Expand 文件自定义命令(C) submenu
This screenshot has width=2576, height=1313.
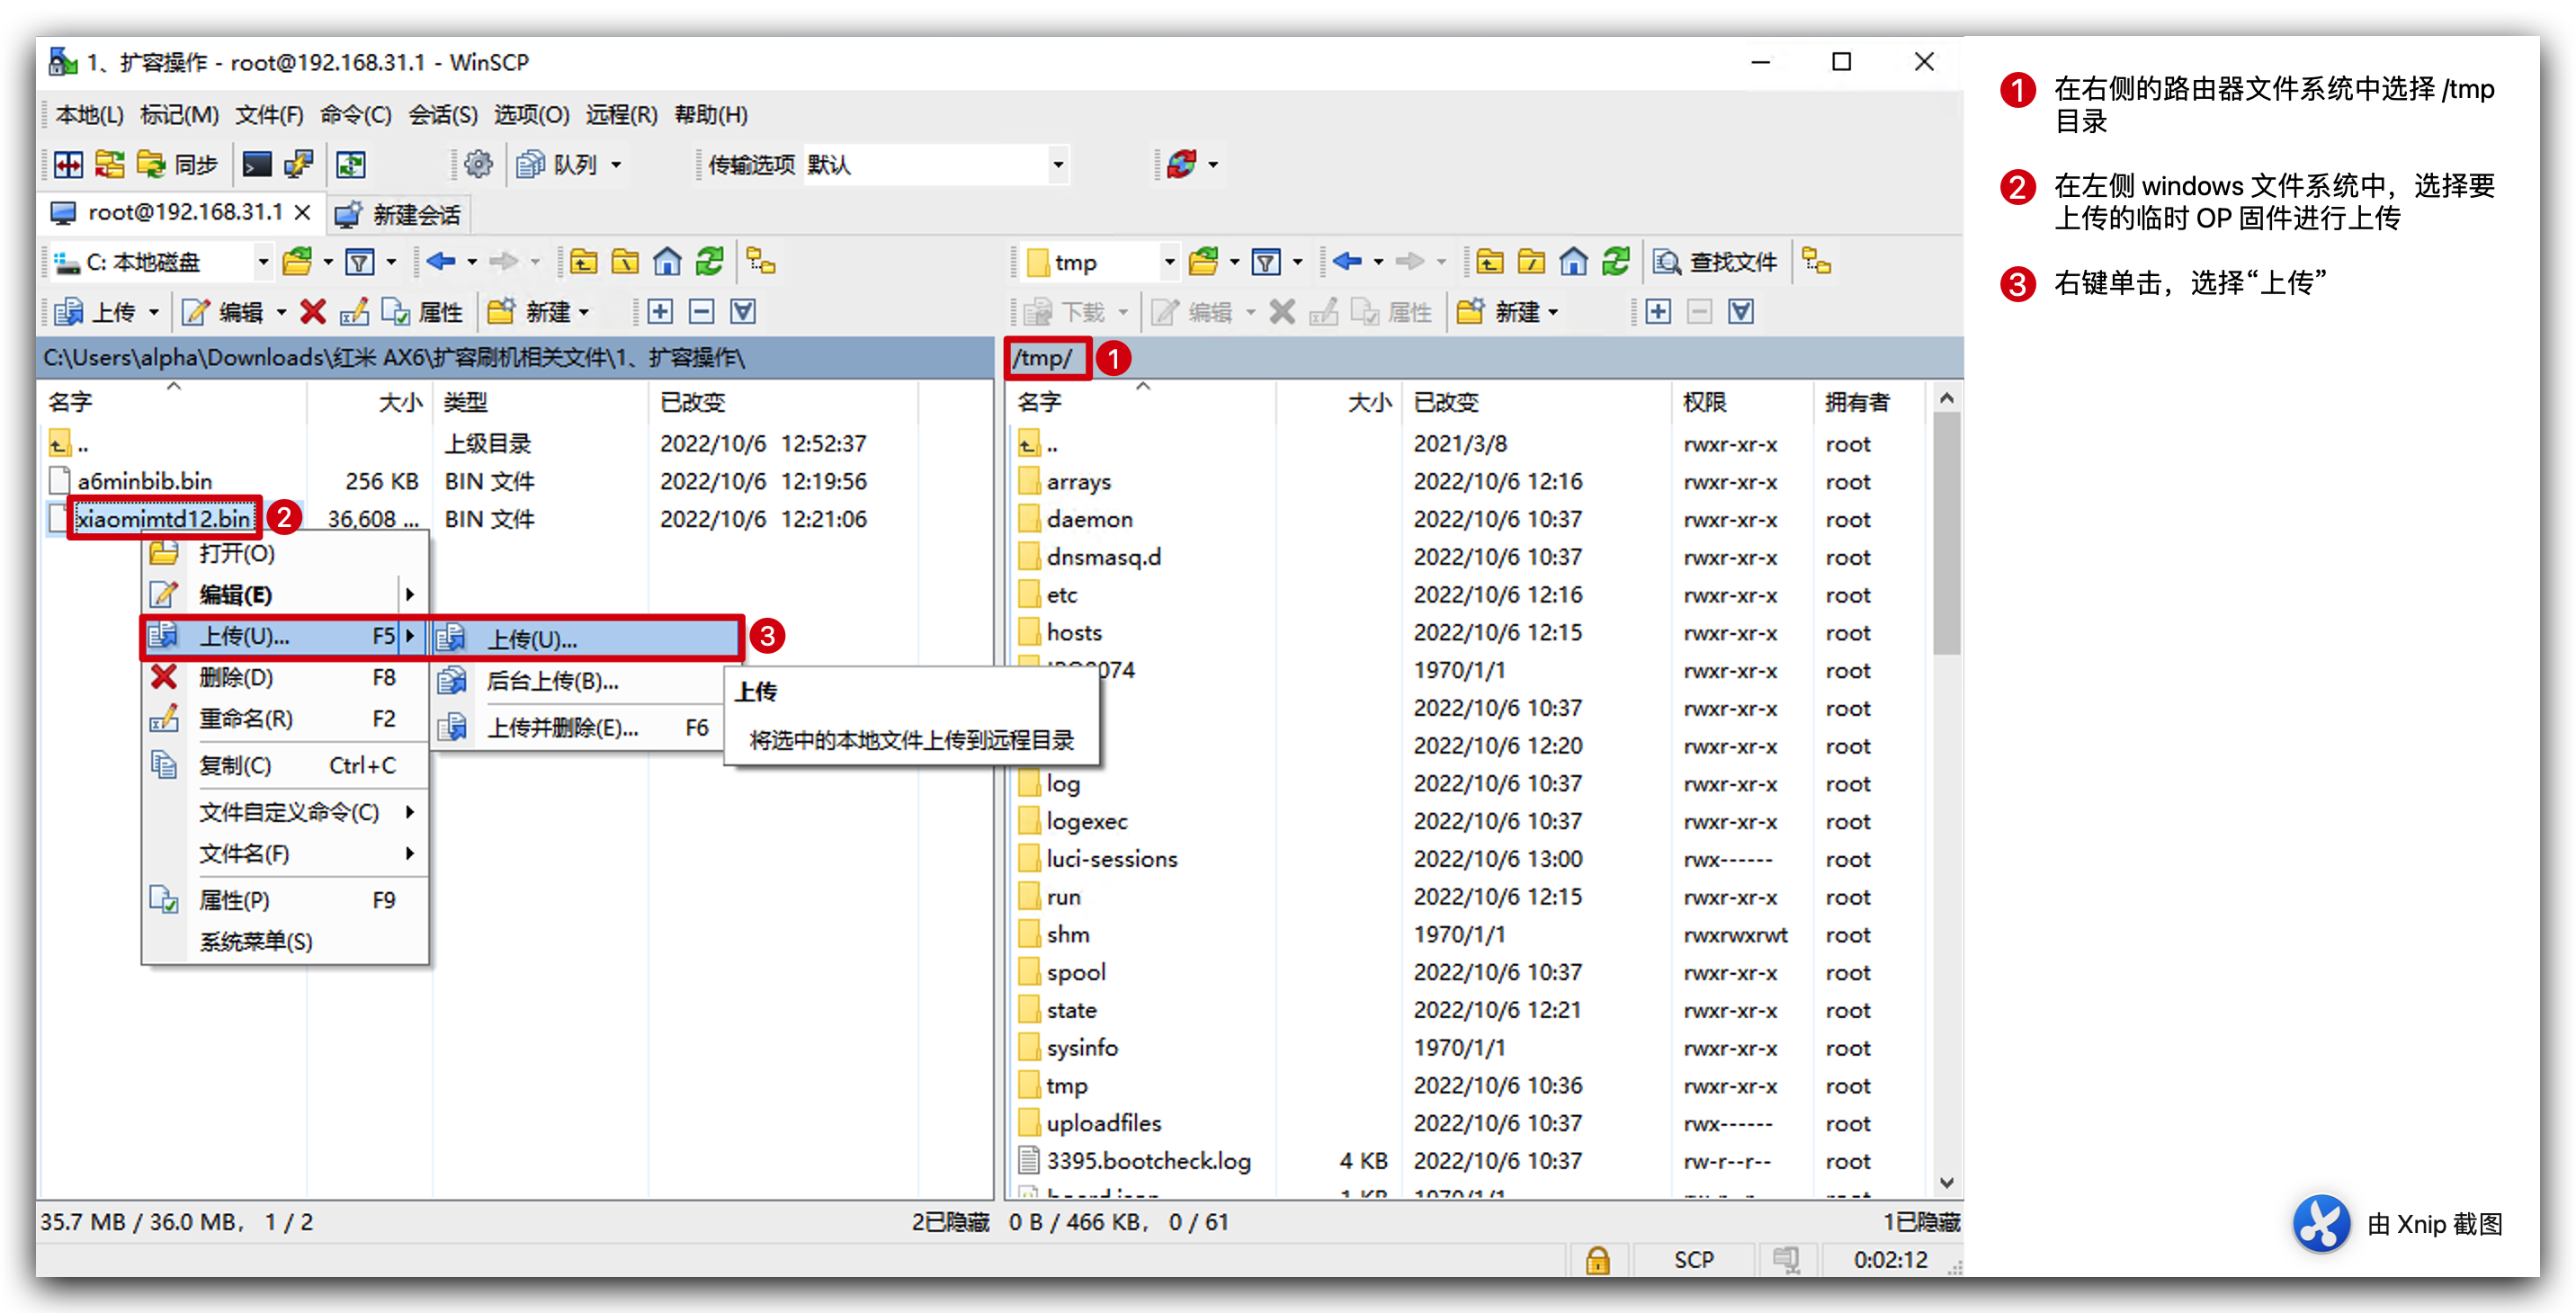(285, 812)
